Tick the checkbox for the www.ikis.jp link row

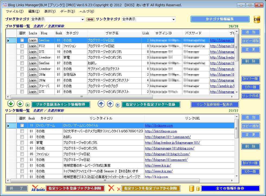click(22, 166)
